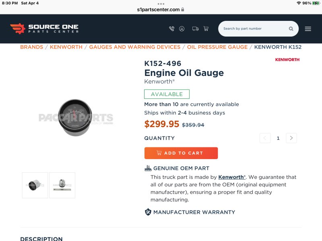Click the phone contact icon
This screenshot has height=241, width=322.
click(x=172, y=29)
